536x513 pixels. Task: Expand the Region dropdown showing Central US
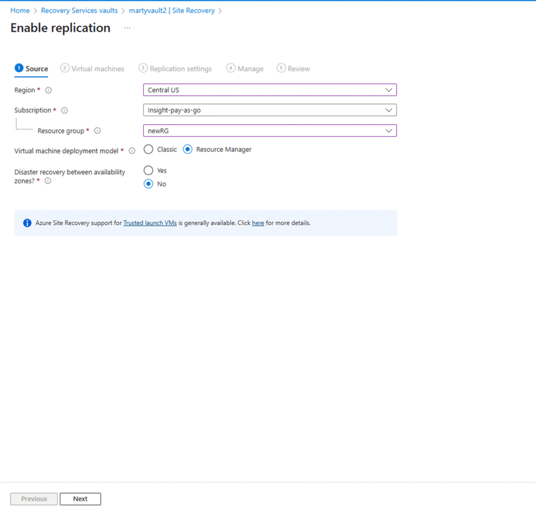tap(270, 90)
